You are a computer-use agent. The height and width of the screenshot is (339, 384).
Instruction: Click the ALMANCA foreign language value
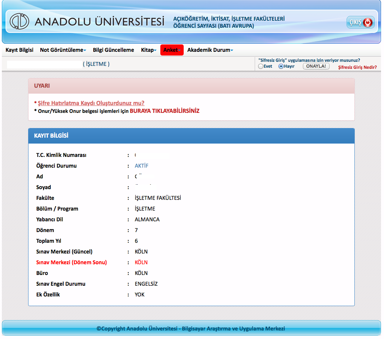tap(147, 219)
